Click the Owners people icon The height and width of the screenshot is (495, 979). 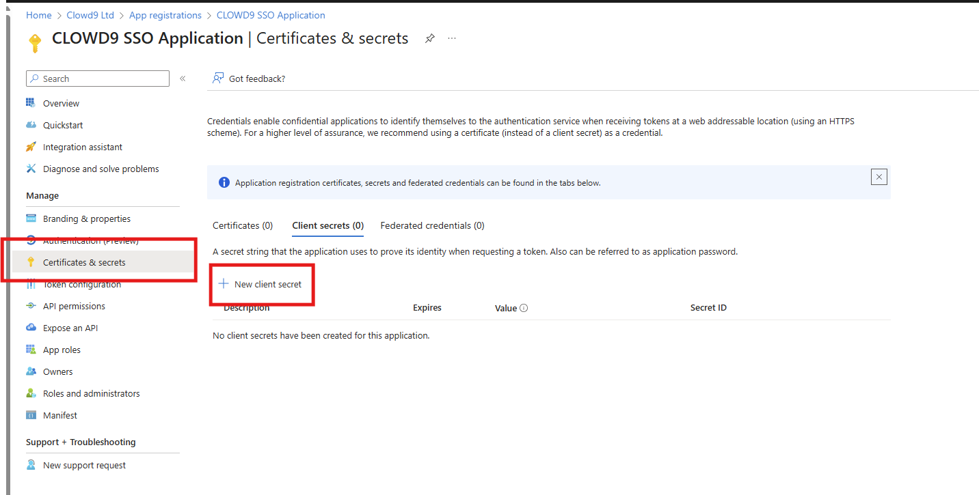(31, 371)
